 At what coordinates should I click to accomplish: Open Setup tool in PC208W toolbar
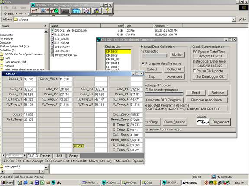click(35, 11)
